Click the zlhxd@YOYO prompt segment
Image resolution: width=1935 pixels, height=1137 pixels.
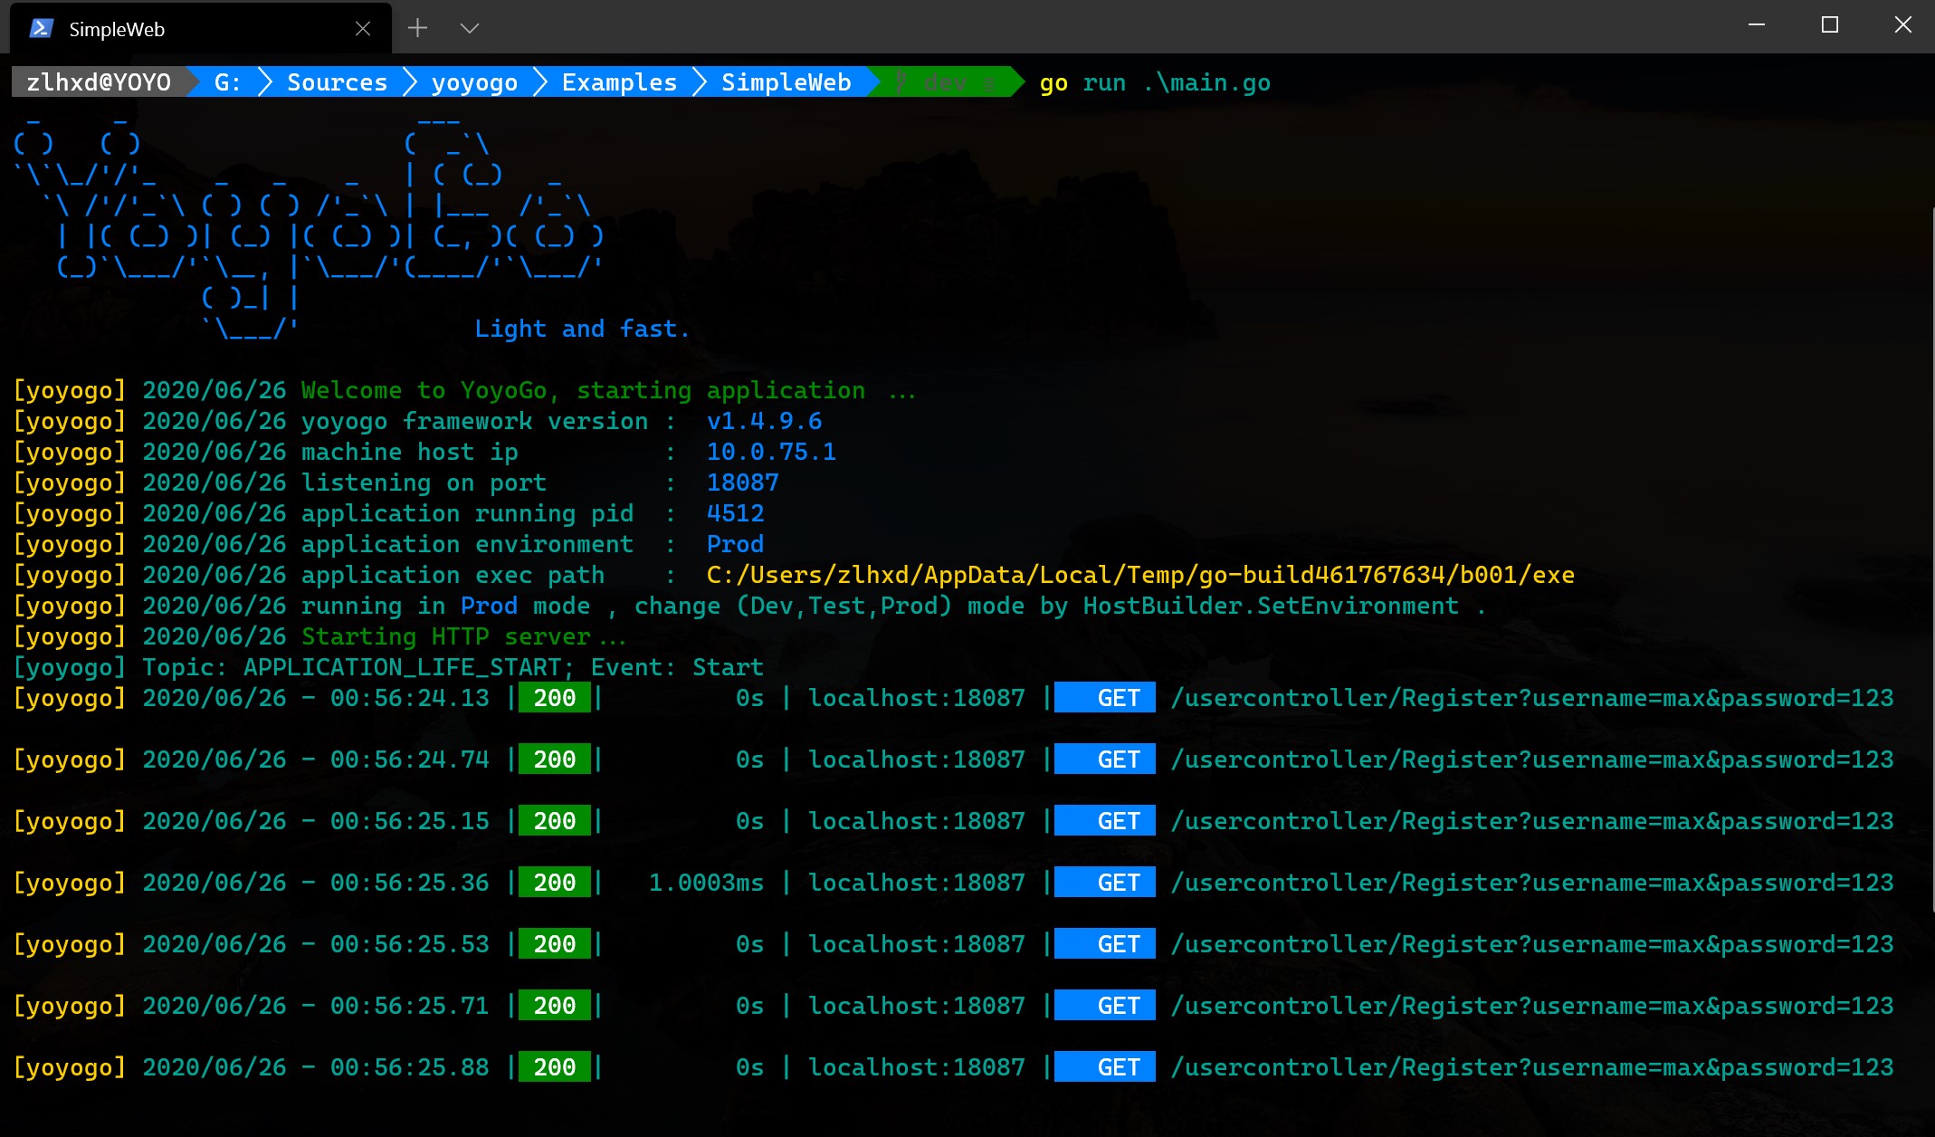[99, 82]
